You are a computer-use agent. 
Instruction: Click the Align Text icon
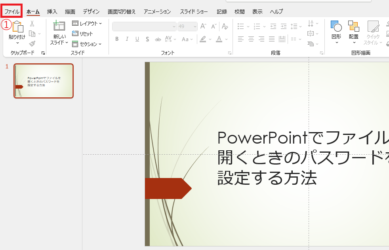click(311, 34)
